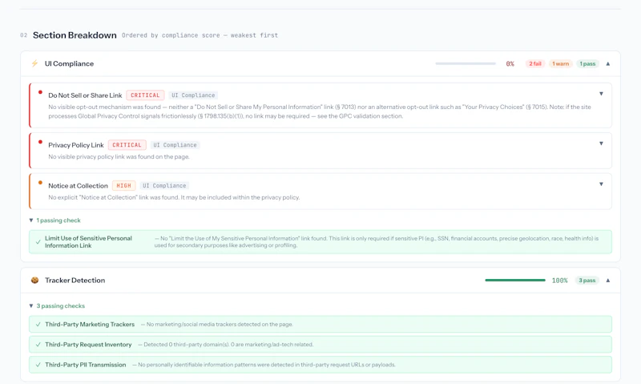
Task: Click UI Compliance tag on Notice at Collection
Action: click(164, 186)
